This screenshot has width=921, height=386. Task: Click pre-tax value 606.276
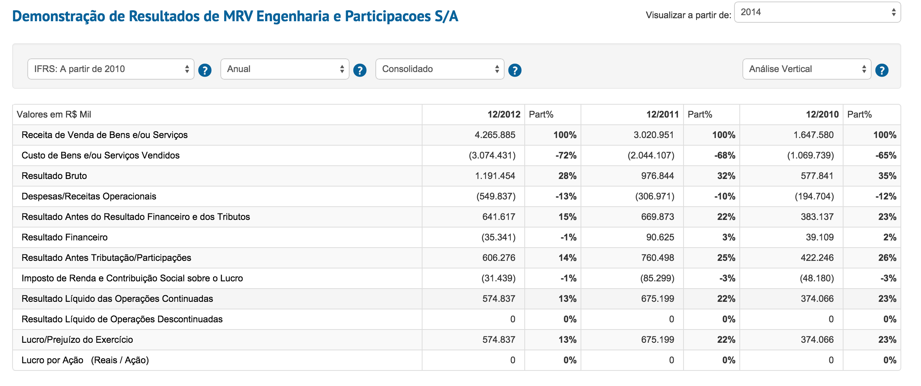click(x=498, y=258)
